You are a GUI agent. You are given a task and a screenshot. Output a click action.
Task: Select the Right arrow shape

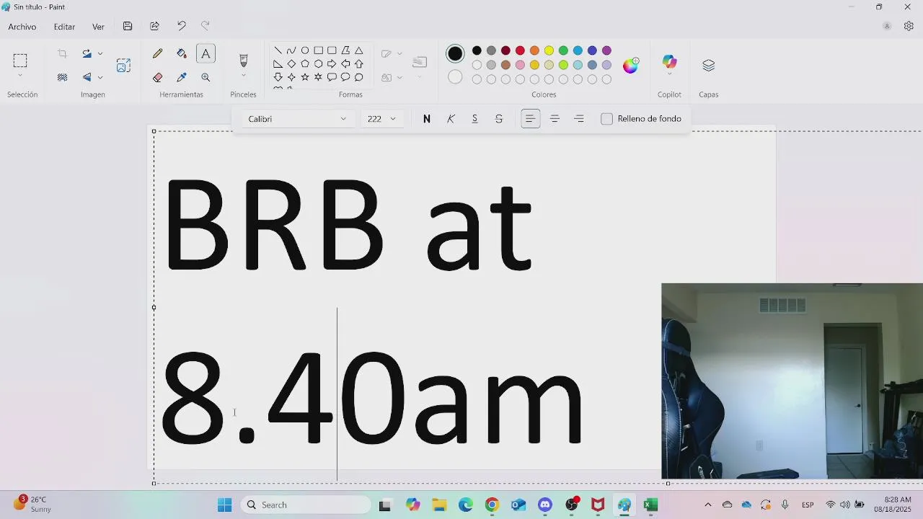(332, 63)
